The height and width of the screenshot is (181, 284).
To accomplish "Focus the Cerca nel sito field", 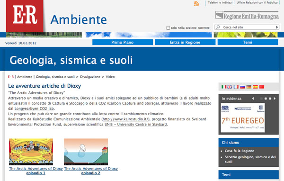I will [x=247, y=27].
